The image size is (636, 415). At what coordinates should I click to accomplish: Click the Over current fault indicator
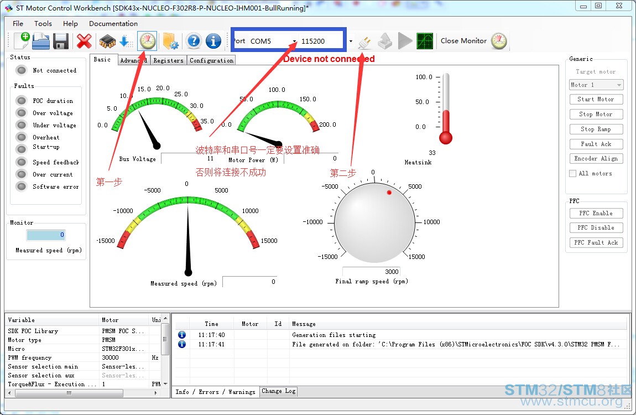click(22, 174)
